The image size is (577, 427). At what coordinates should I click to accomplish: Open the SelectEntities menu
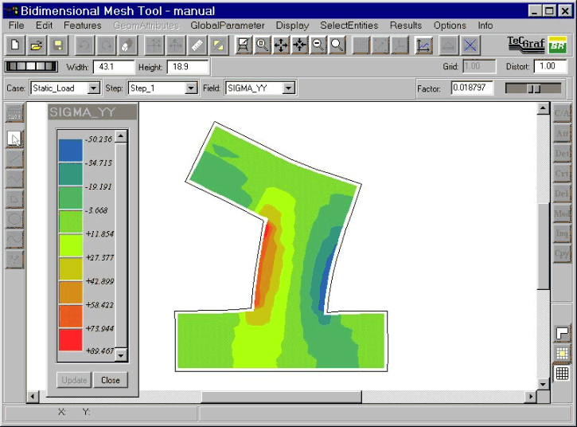tap(349, 25)
